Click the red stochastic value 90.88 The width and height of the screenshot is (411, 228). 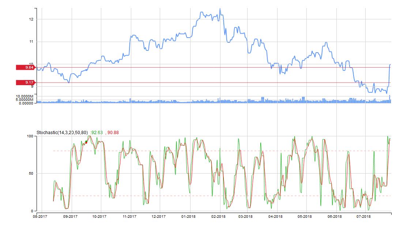113,133
